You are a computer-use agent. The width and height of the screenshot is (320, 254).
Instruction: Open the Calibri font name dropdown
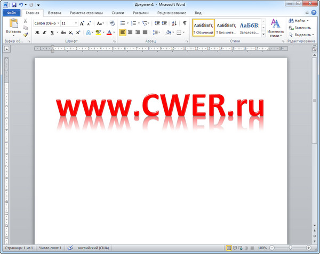pyautogui.click(x=46, y=23)
